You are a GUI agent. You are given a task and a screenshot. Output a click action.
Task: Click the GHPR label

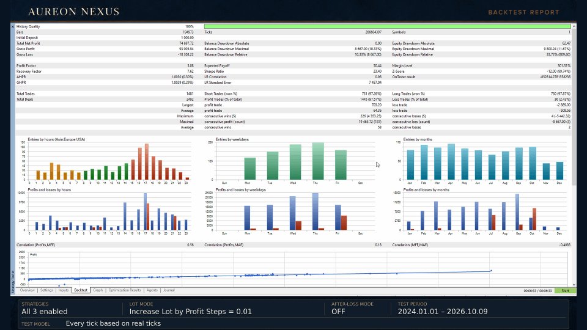[21, 82]
